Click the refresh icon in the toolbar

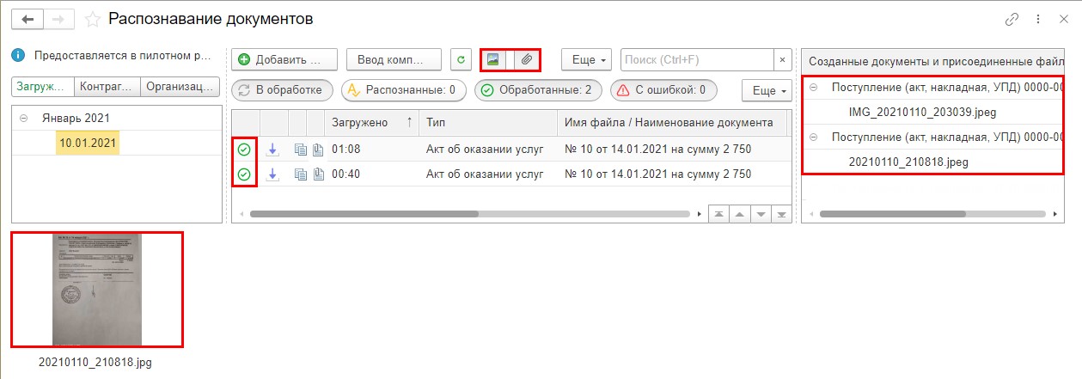point(461,59)
